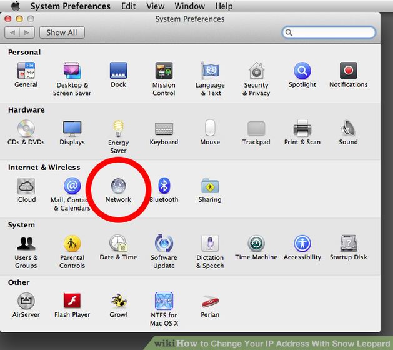The image size is (393, 350).
Task: Open Growl preference pane
Action: 118,306
